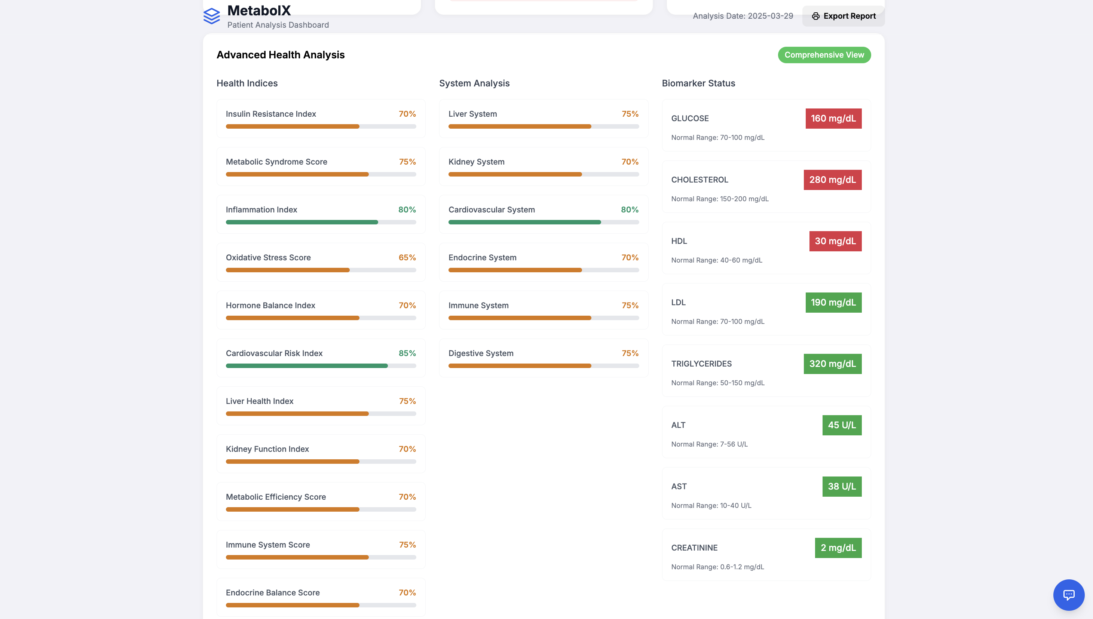The width and height of the screenshot is (1093, 619).
Task: Click the 45 U/L ALT badge
Action: [x=841, y=425]
